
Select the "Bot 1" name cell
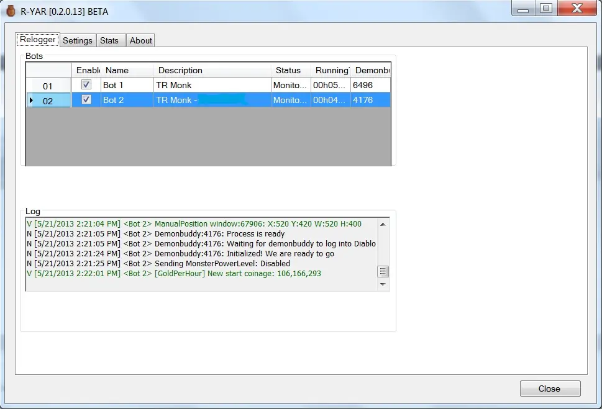coord(127,85)
